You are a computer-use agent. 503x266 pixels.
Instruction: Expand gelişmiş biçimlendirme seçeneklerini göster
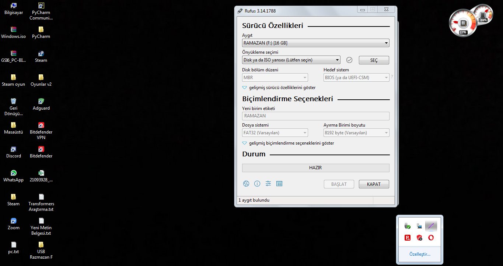click(288, 143)
